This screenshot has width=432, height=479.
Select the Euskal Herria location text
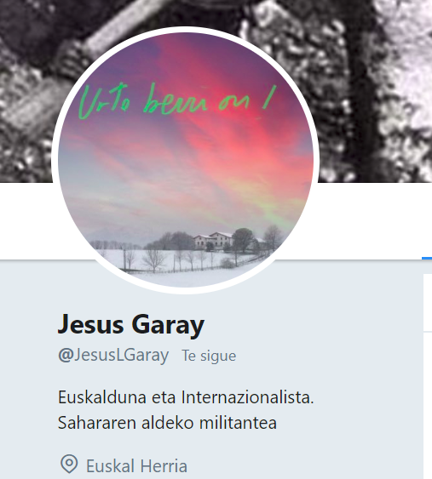(x=136, y=466)
